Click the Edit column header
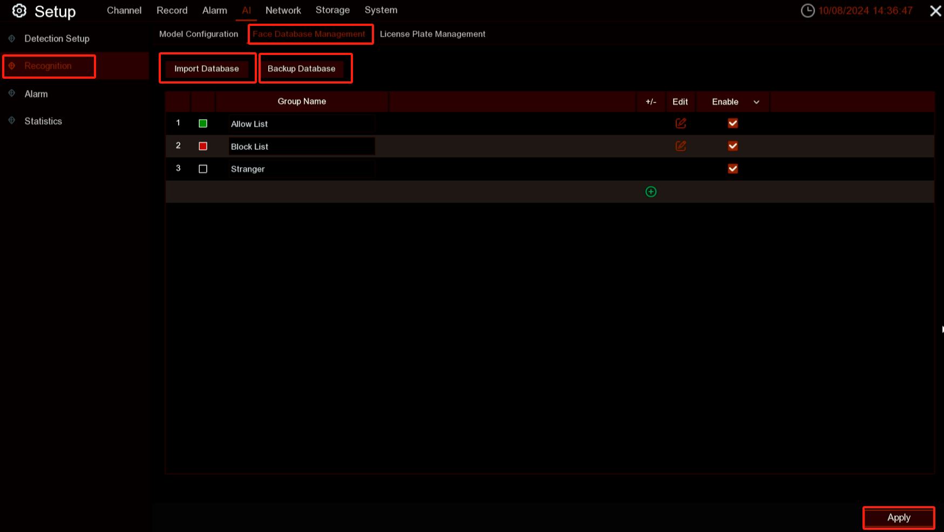 [680, 101]
